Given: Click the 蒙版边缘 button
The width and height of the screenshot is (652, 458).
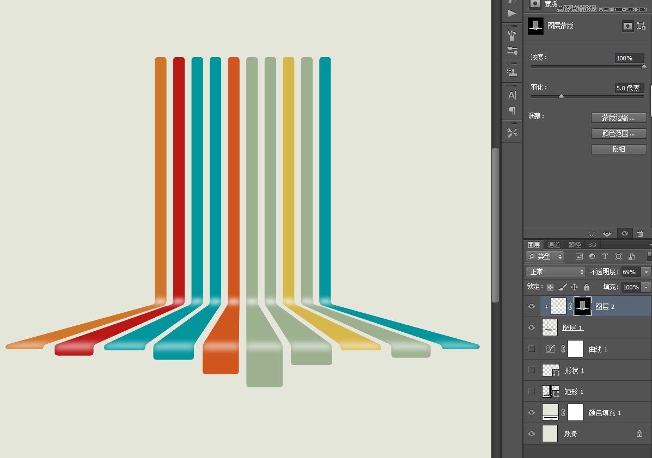Looking at the screenshot, I should tap(619, 117).
